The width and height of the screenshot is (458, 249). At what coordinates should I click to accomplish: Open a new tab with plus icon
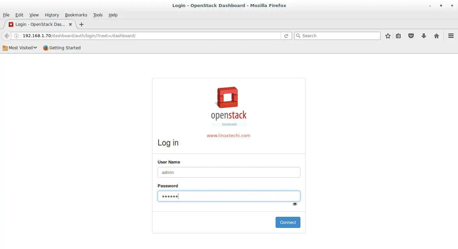[x=81, y=24]
